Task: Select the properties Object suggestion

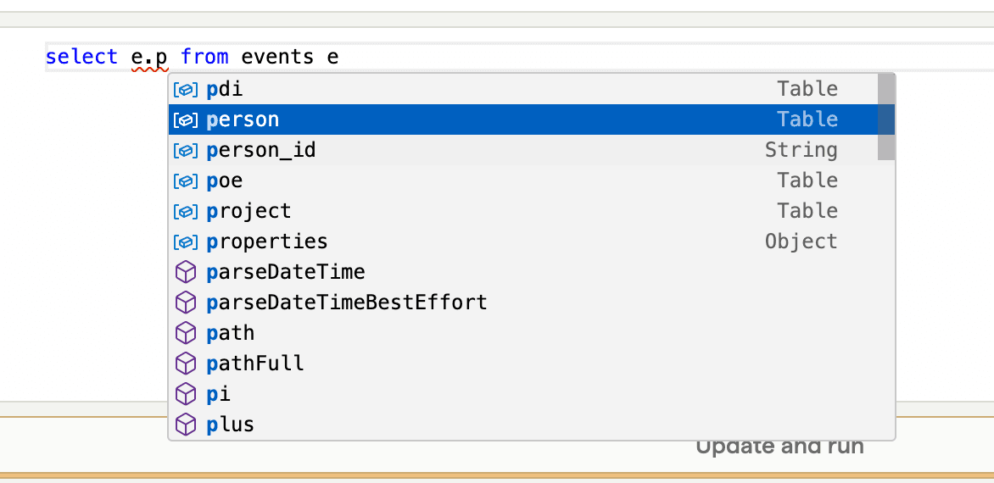Action: (x=523, y=241)
